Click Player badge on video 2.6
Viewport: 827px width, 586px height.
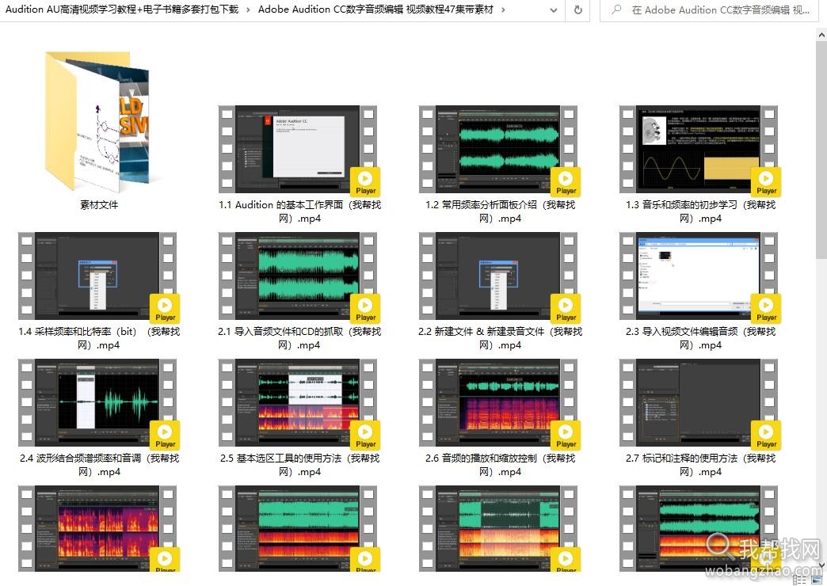pos(566,436)
